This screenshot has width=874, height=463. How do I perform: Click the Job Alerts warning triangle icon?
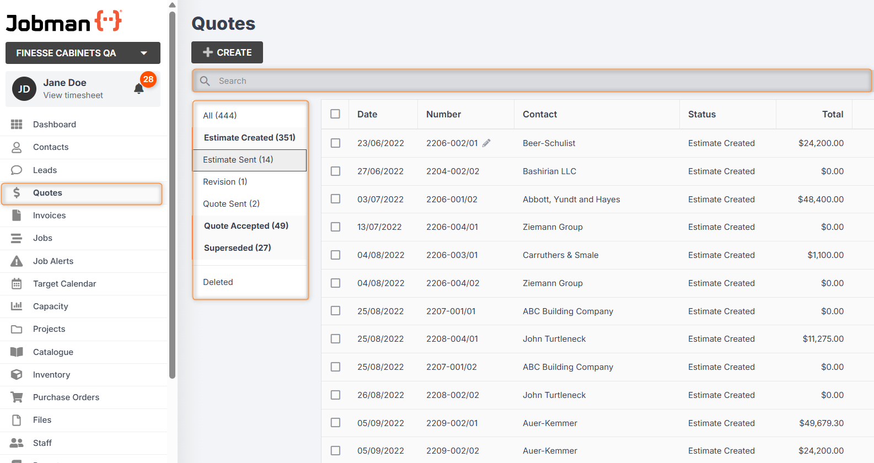17,261
